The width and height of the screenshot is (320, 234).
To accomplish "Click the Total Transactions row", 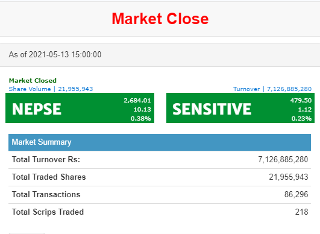I will pos(160,195).
